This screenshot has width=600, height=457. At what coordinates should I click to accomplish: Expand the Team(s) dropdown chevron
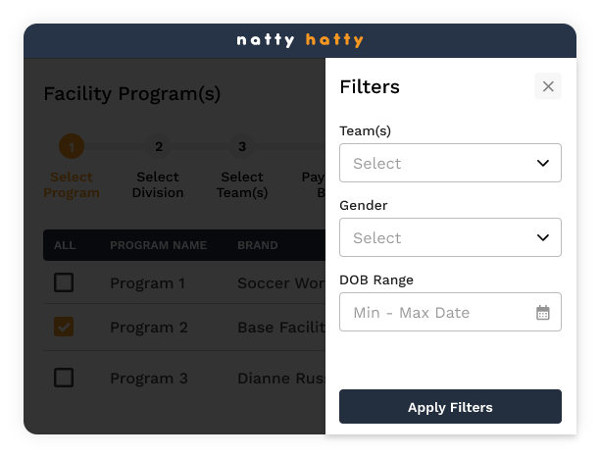pyautogui.click(x=543, y=163)
